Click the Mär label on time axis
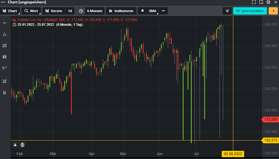Image resolution: width=279 pixels, height=159 pixels. coord(53,154)
